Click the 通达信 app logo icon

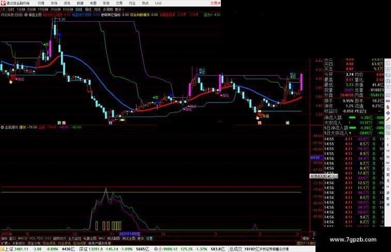[x=3, y=3]
